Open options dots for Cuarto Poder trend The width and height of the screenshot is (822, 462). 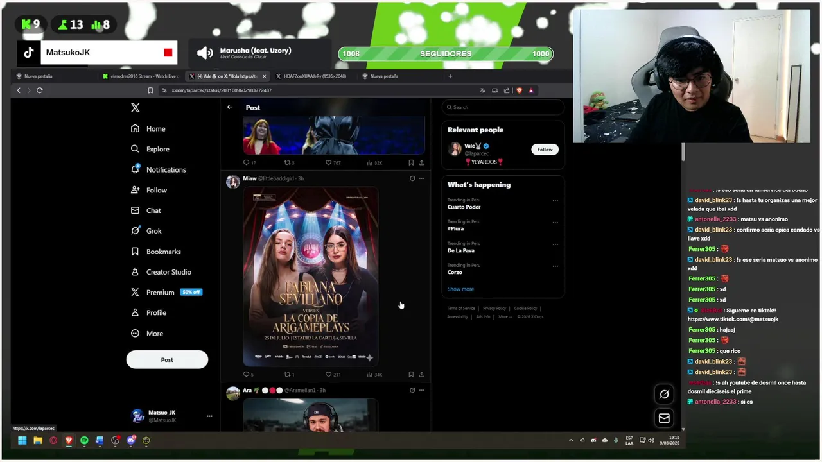(x=555, y=200)
